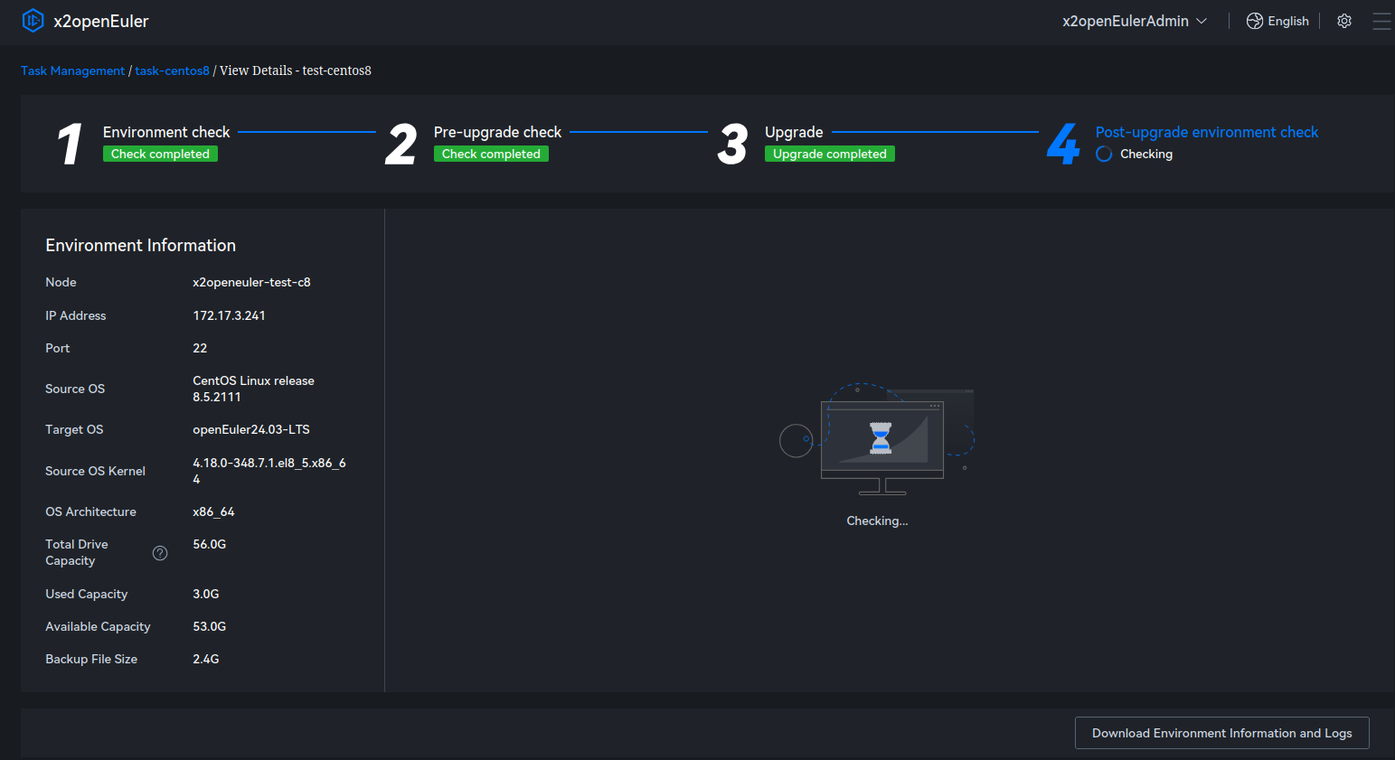1395x760 pixels.
Task: Click the x2openEuler hexagon logo icon
Action: coord(33,21)
